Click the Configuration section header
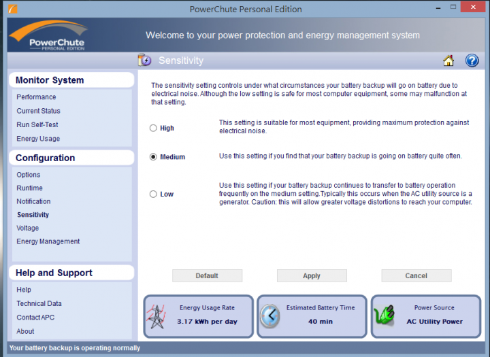 (71, 158)
